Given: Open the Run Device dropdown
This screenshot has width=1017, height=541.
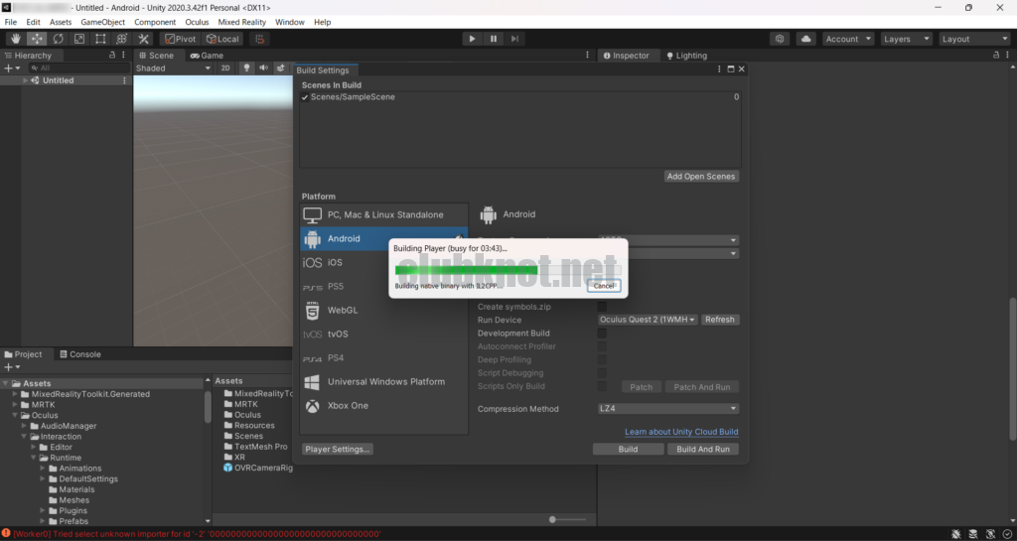Looking at the screenshot, I should (648, 320).
